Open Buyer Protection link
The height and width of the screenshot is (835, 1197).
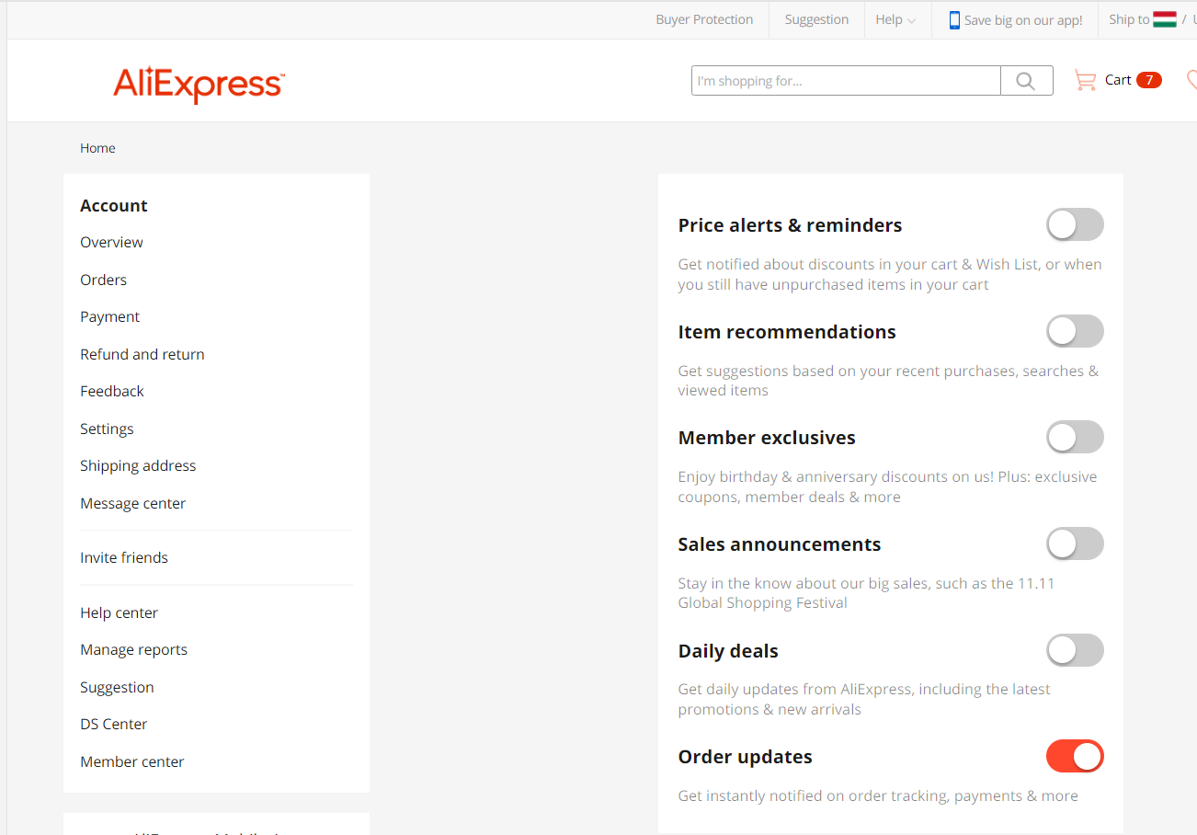pyautogui.click(x=704, y=19)
